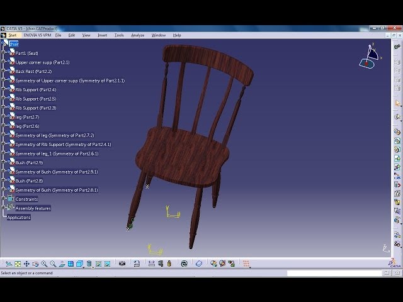
Task: Activate Fly Mode in the view toolbar
Action: coord(9,264)
